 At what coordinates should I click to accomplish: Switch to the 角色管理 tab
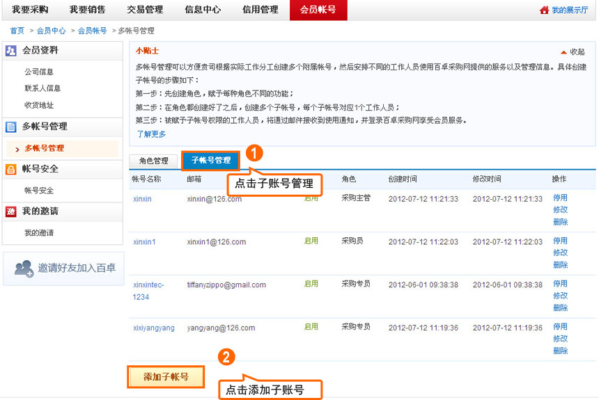(153, 161)
